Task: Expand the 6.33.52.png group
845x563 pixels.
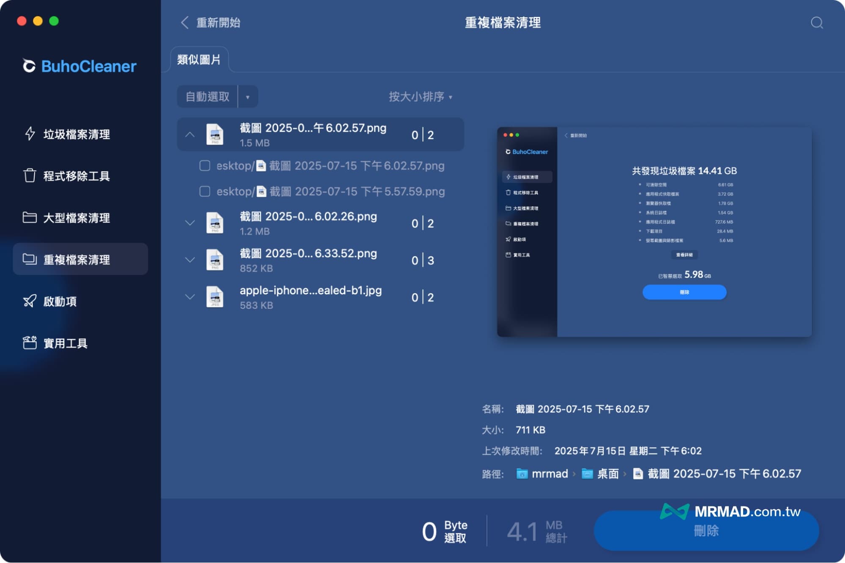Action: (190, 260)
